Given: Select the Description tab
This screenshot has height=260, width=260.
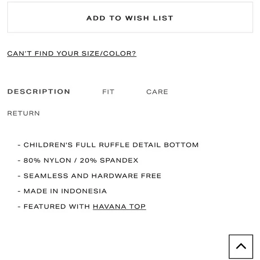Looking at the screenshot, I should point(39,91).
